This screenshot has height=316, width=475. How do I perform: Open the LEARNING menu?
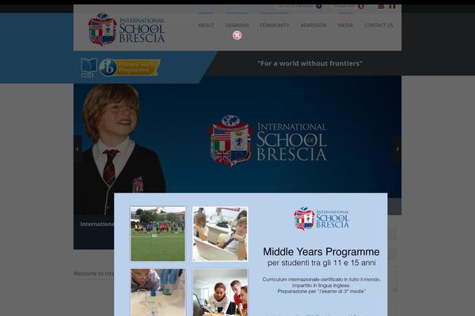coord(237,25)
